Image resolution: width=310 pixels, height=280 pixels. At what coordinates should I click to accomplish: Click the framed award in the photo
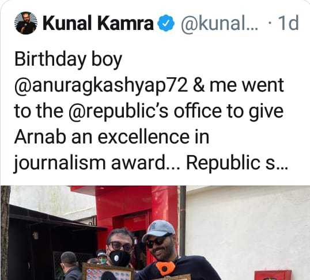point(108,271)
